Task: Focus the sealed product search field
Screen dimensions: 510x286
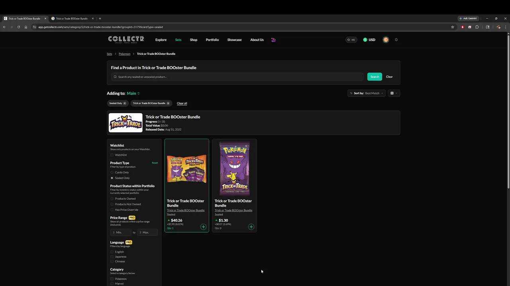Action: [x=237, y=77]
